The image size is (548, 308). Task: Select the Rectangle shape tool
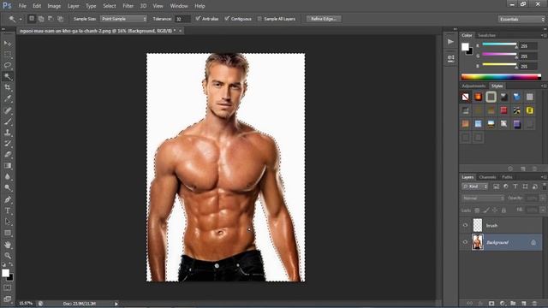[8, 233]
